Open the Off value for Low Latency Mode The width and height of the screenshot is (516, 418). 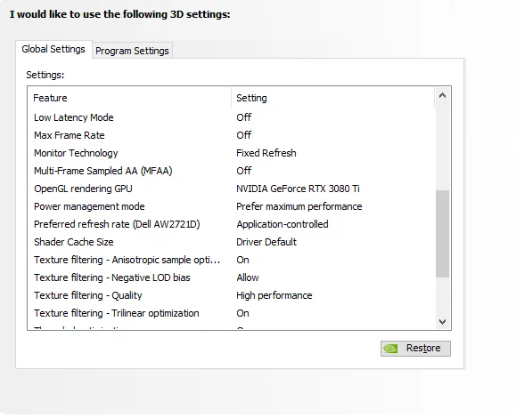244,117
